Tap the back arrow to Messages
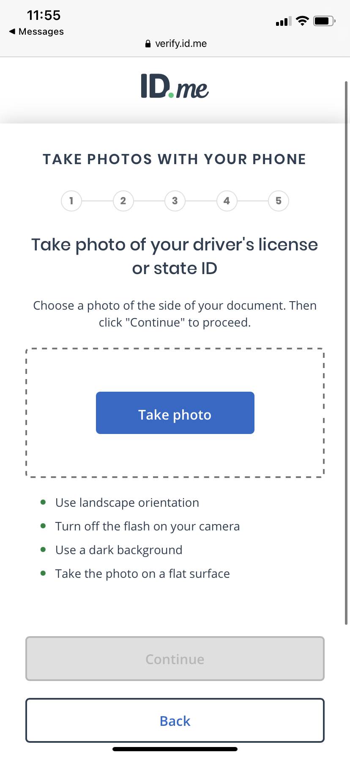The width and height of the screenshot is (350, 758). (x=13, y=31)
